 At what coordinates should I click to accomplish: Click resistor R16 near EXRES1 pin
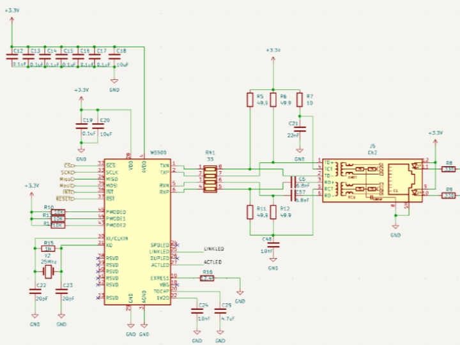coord(207,278)
